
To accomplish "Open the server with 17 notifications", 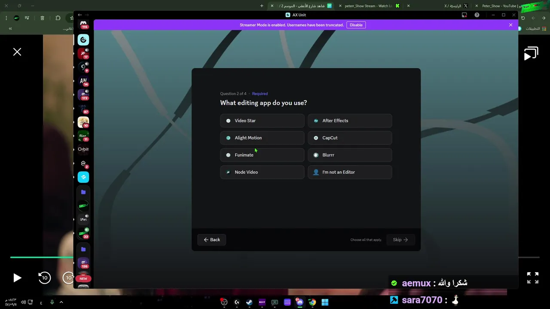I will pyautogui.click(x=83, y=53).
